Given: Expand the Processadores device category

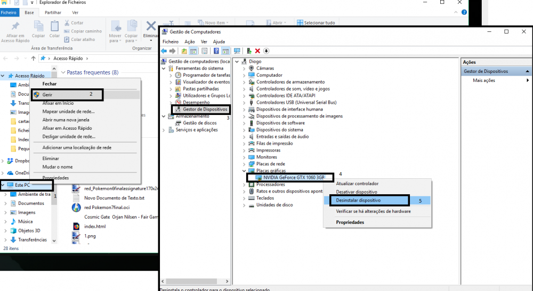Looking at the screenshot, I should click(x=244, y=185).
